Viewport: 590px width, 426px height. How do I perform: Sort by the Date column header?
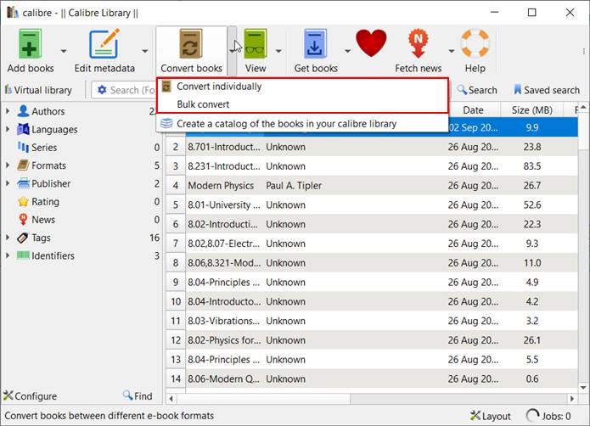click(x=473, y=110)
